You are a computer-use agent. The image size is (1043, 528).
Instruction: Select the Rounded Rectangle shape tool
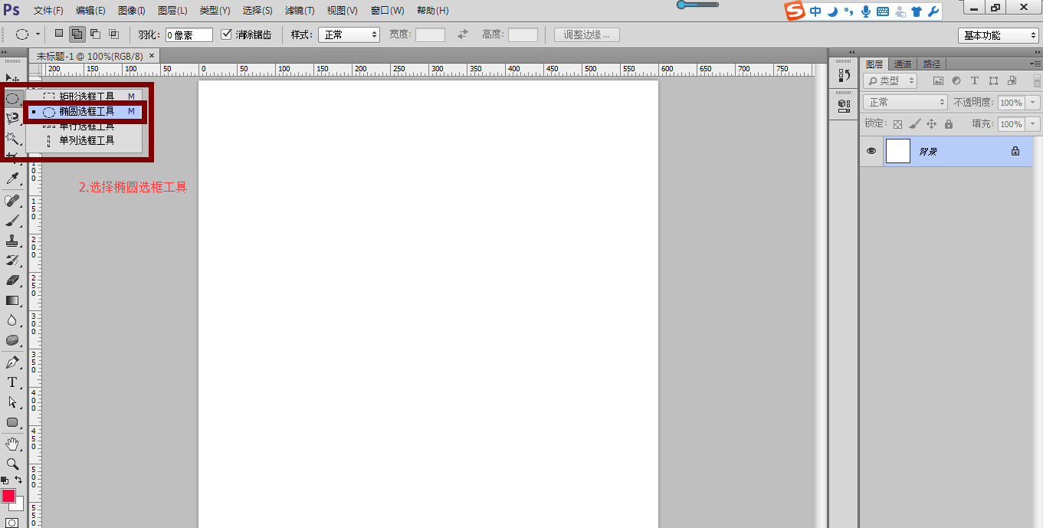(x=12, y=422)
